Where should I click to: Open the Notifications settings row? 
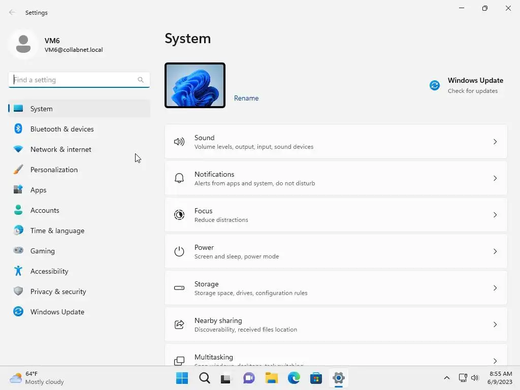pos(336,178)
